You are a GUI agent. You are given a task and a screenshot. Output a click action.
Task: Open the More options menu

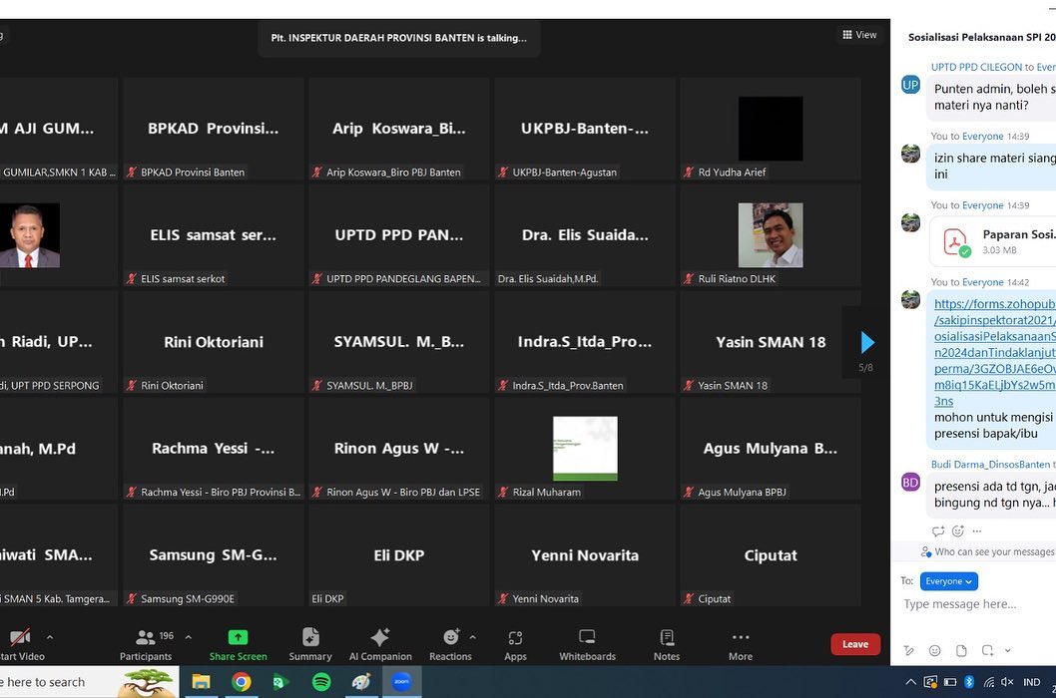(741, 644)
